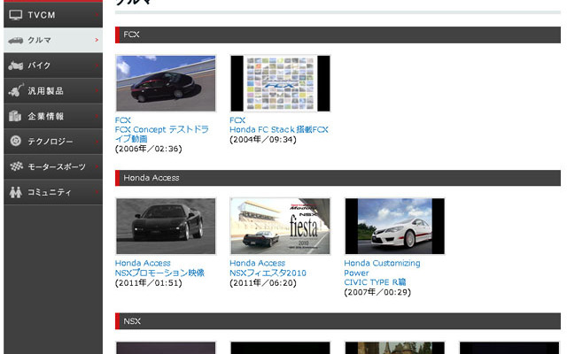Image resolution: width=567 pixels, height=354 pixels.
Task: Click the red arrow on the TVCM row
Action: pos(97,14)
